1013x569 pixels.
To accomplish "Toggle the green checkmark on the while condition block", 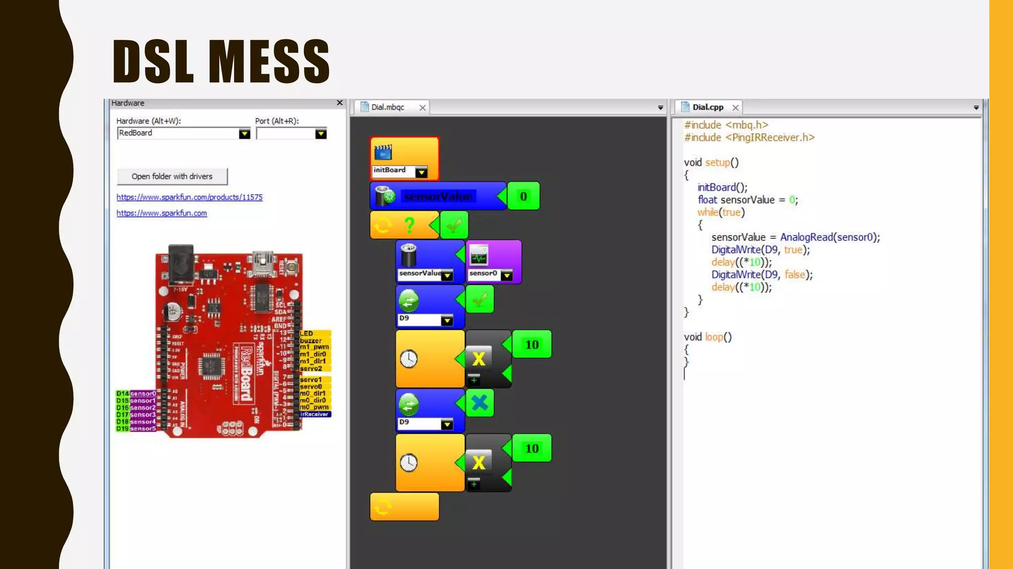I will point(454,225).
